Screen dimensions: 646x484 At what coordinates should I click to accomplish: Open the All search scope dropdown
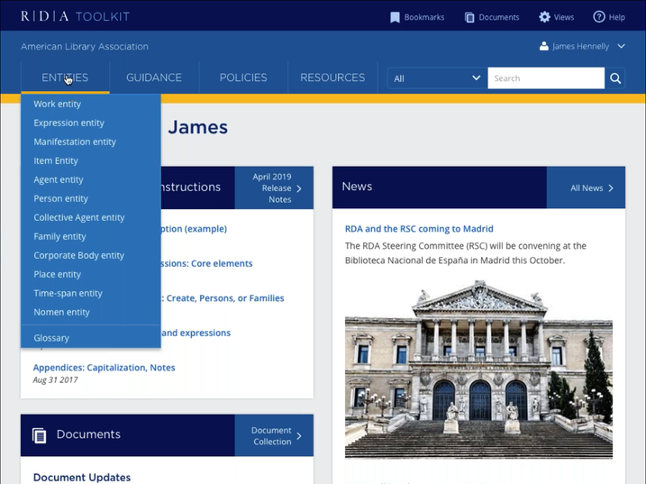pyautogui.click(x=437, y=78)
